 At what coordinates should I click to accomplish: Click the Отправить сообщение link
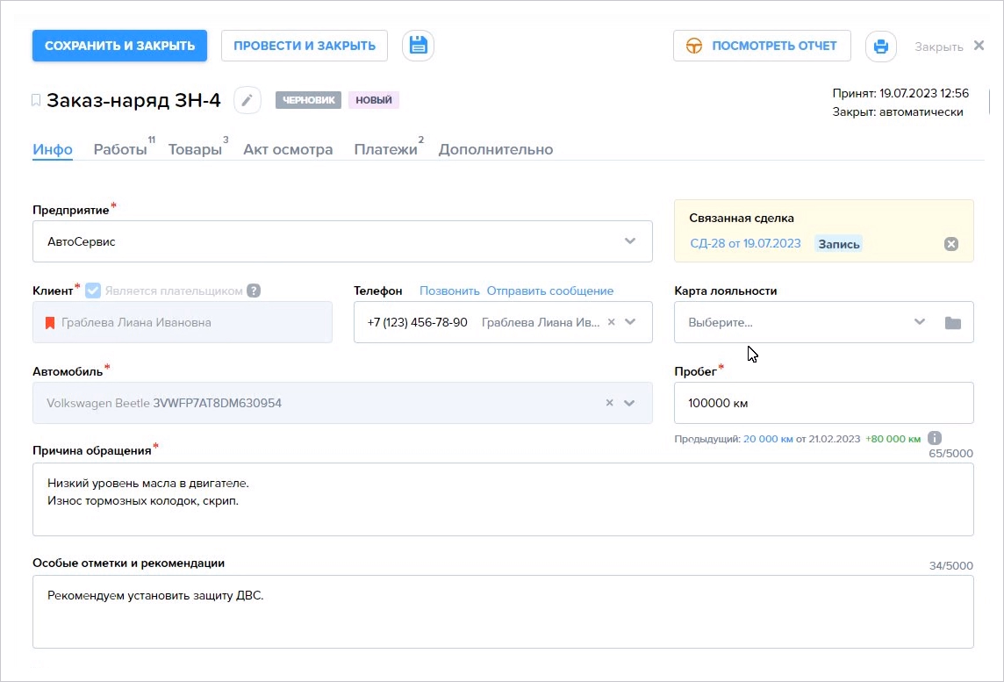click(x=550, y=291)
